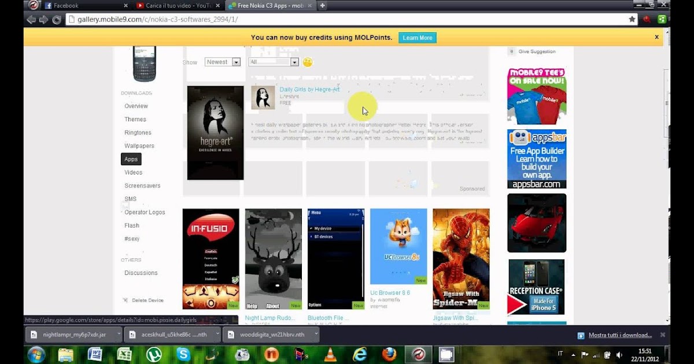Close the downloads bar
Screen dimensions: 694x364
tap(663, 335)
